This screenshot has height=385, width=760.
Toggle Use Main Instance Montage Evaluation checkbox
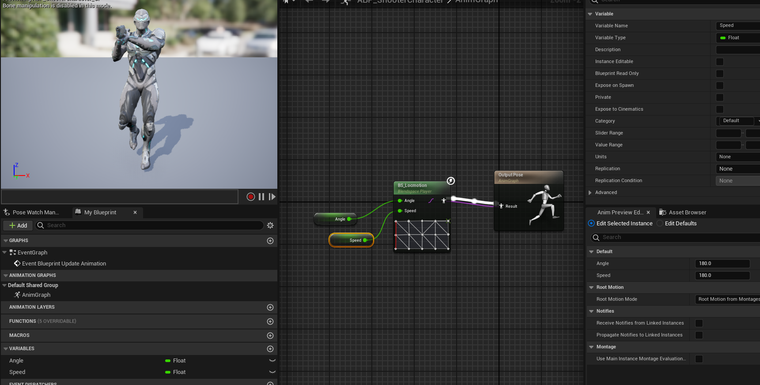pyautogui.click(x=699, y=359)
